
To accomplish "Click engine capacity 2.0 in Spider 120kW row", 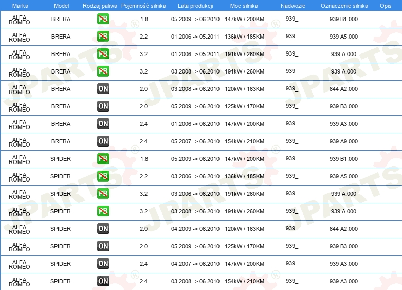I will coord(143,229).
